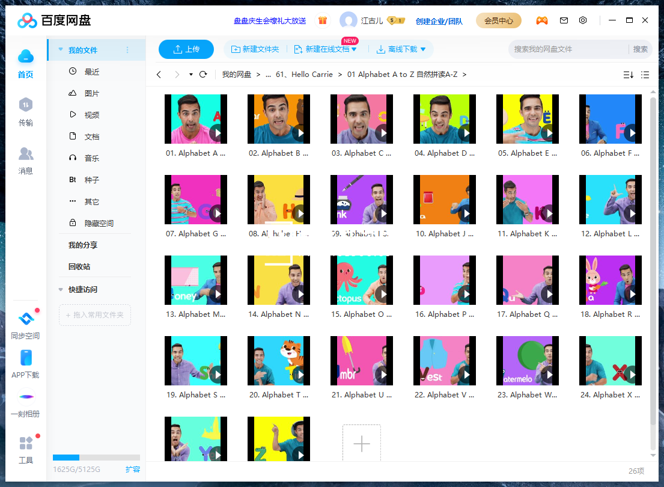Collapse the 我的文件 section
This screenshot has height=487, width=664.
point(60,51)
